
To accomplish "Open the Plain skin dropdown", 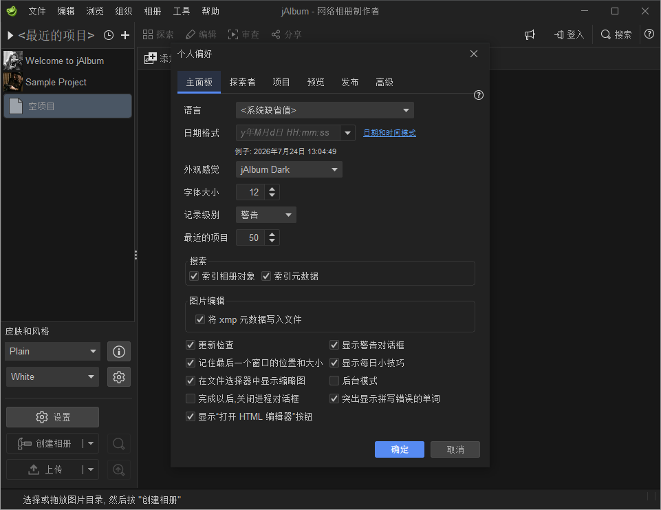I will [53, 352].
